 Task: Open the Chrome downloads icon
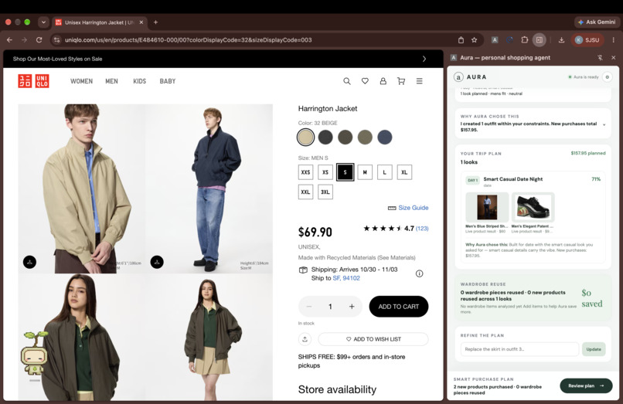pos(561,39)
